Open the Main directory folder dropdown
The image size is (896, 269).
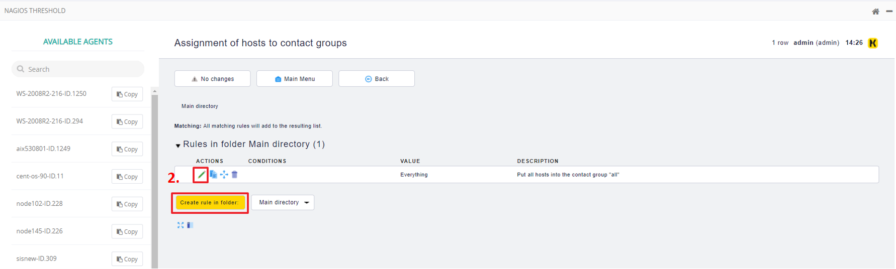[x=283, y=203]
